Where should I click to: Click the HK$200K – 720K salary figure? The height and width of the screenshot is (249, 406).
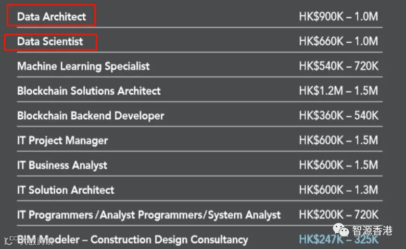point(339,215)
